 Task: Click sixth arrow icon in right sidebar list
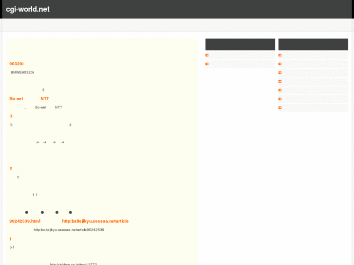point(280,99)
